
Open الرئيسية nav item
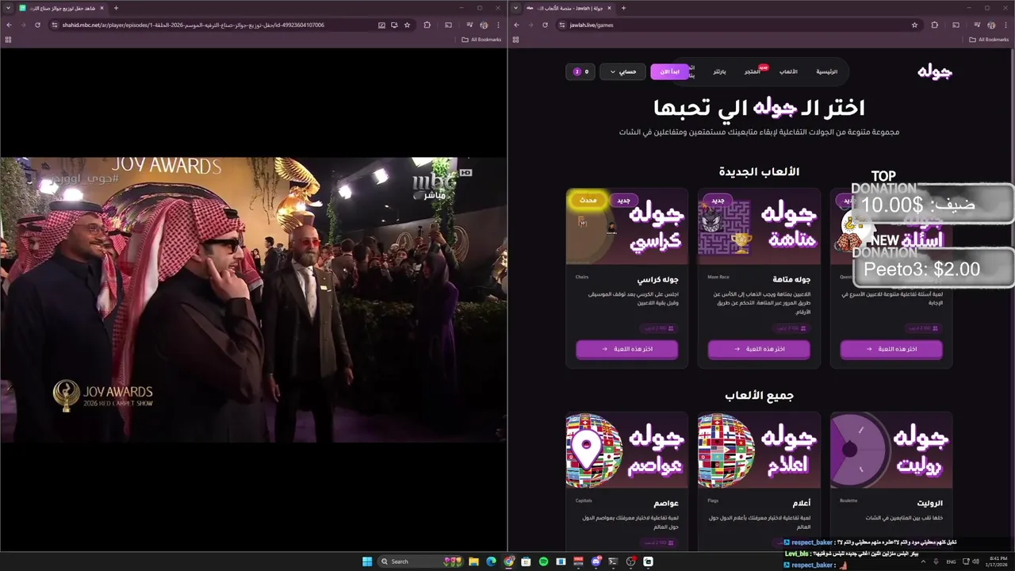click(827, 71)
